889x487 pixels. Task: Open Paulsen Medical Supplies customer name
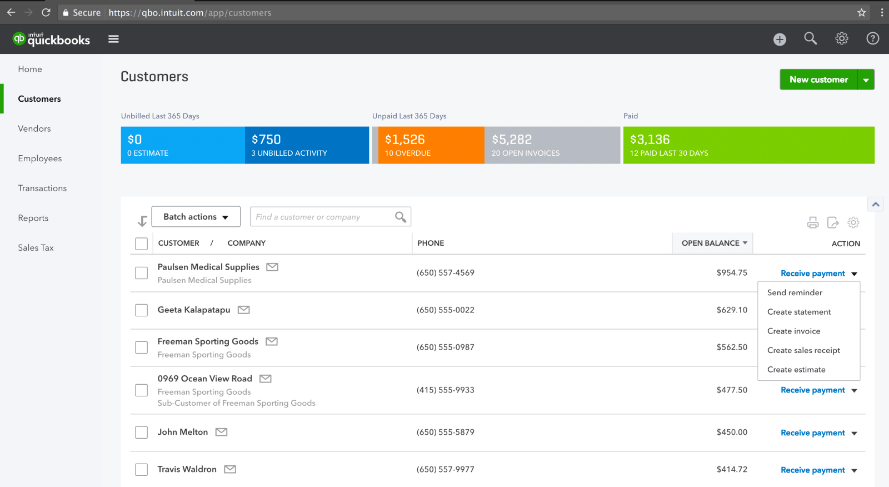[x=208, y=267]
